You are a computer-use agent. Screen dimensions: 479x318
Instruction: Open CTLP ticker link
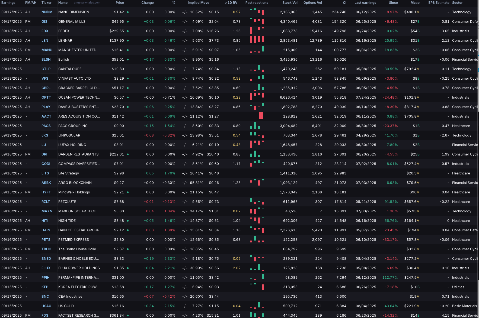46,69
